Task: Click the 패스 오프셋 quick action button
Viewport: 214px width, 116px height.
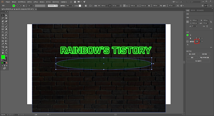Action: (x=192, y=54)
